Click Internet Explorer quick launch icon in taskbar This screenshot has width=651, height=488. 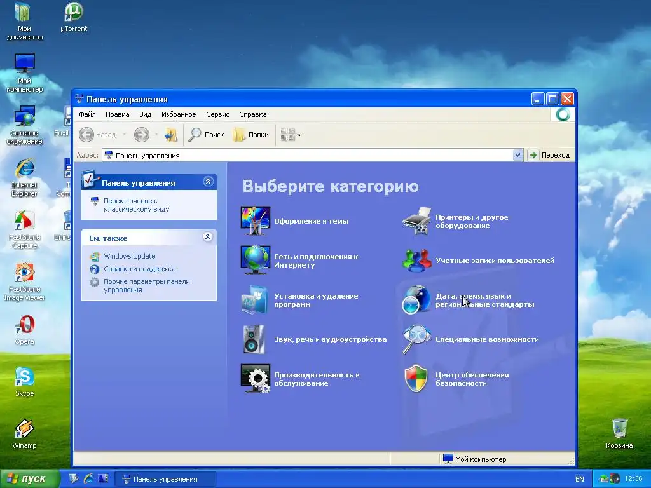(88, 478)
